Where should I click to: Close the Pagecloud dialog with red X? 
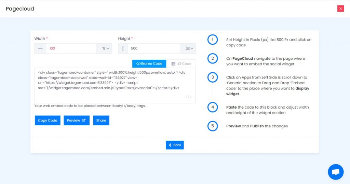point(340,9)
